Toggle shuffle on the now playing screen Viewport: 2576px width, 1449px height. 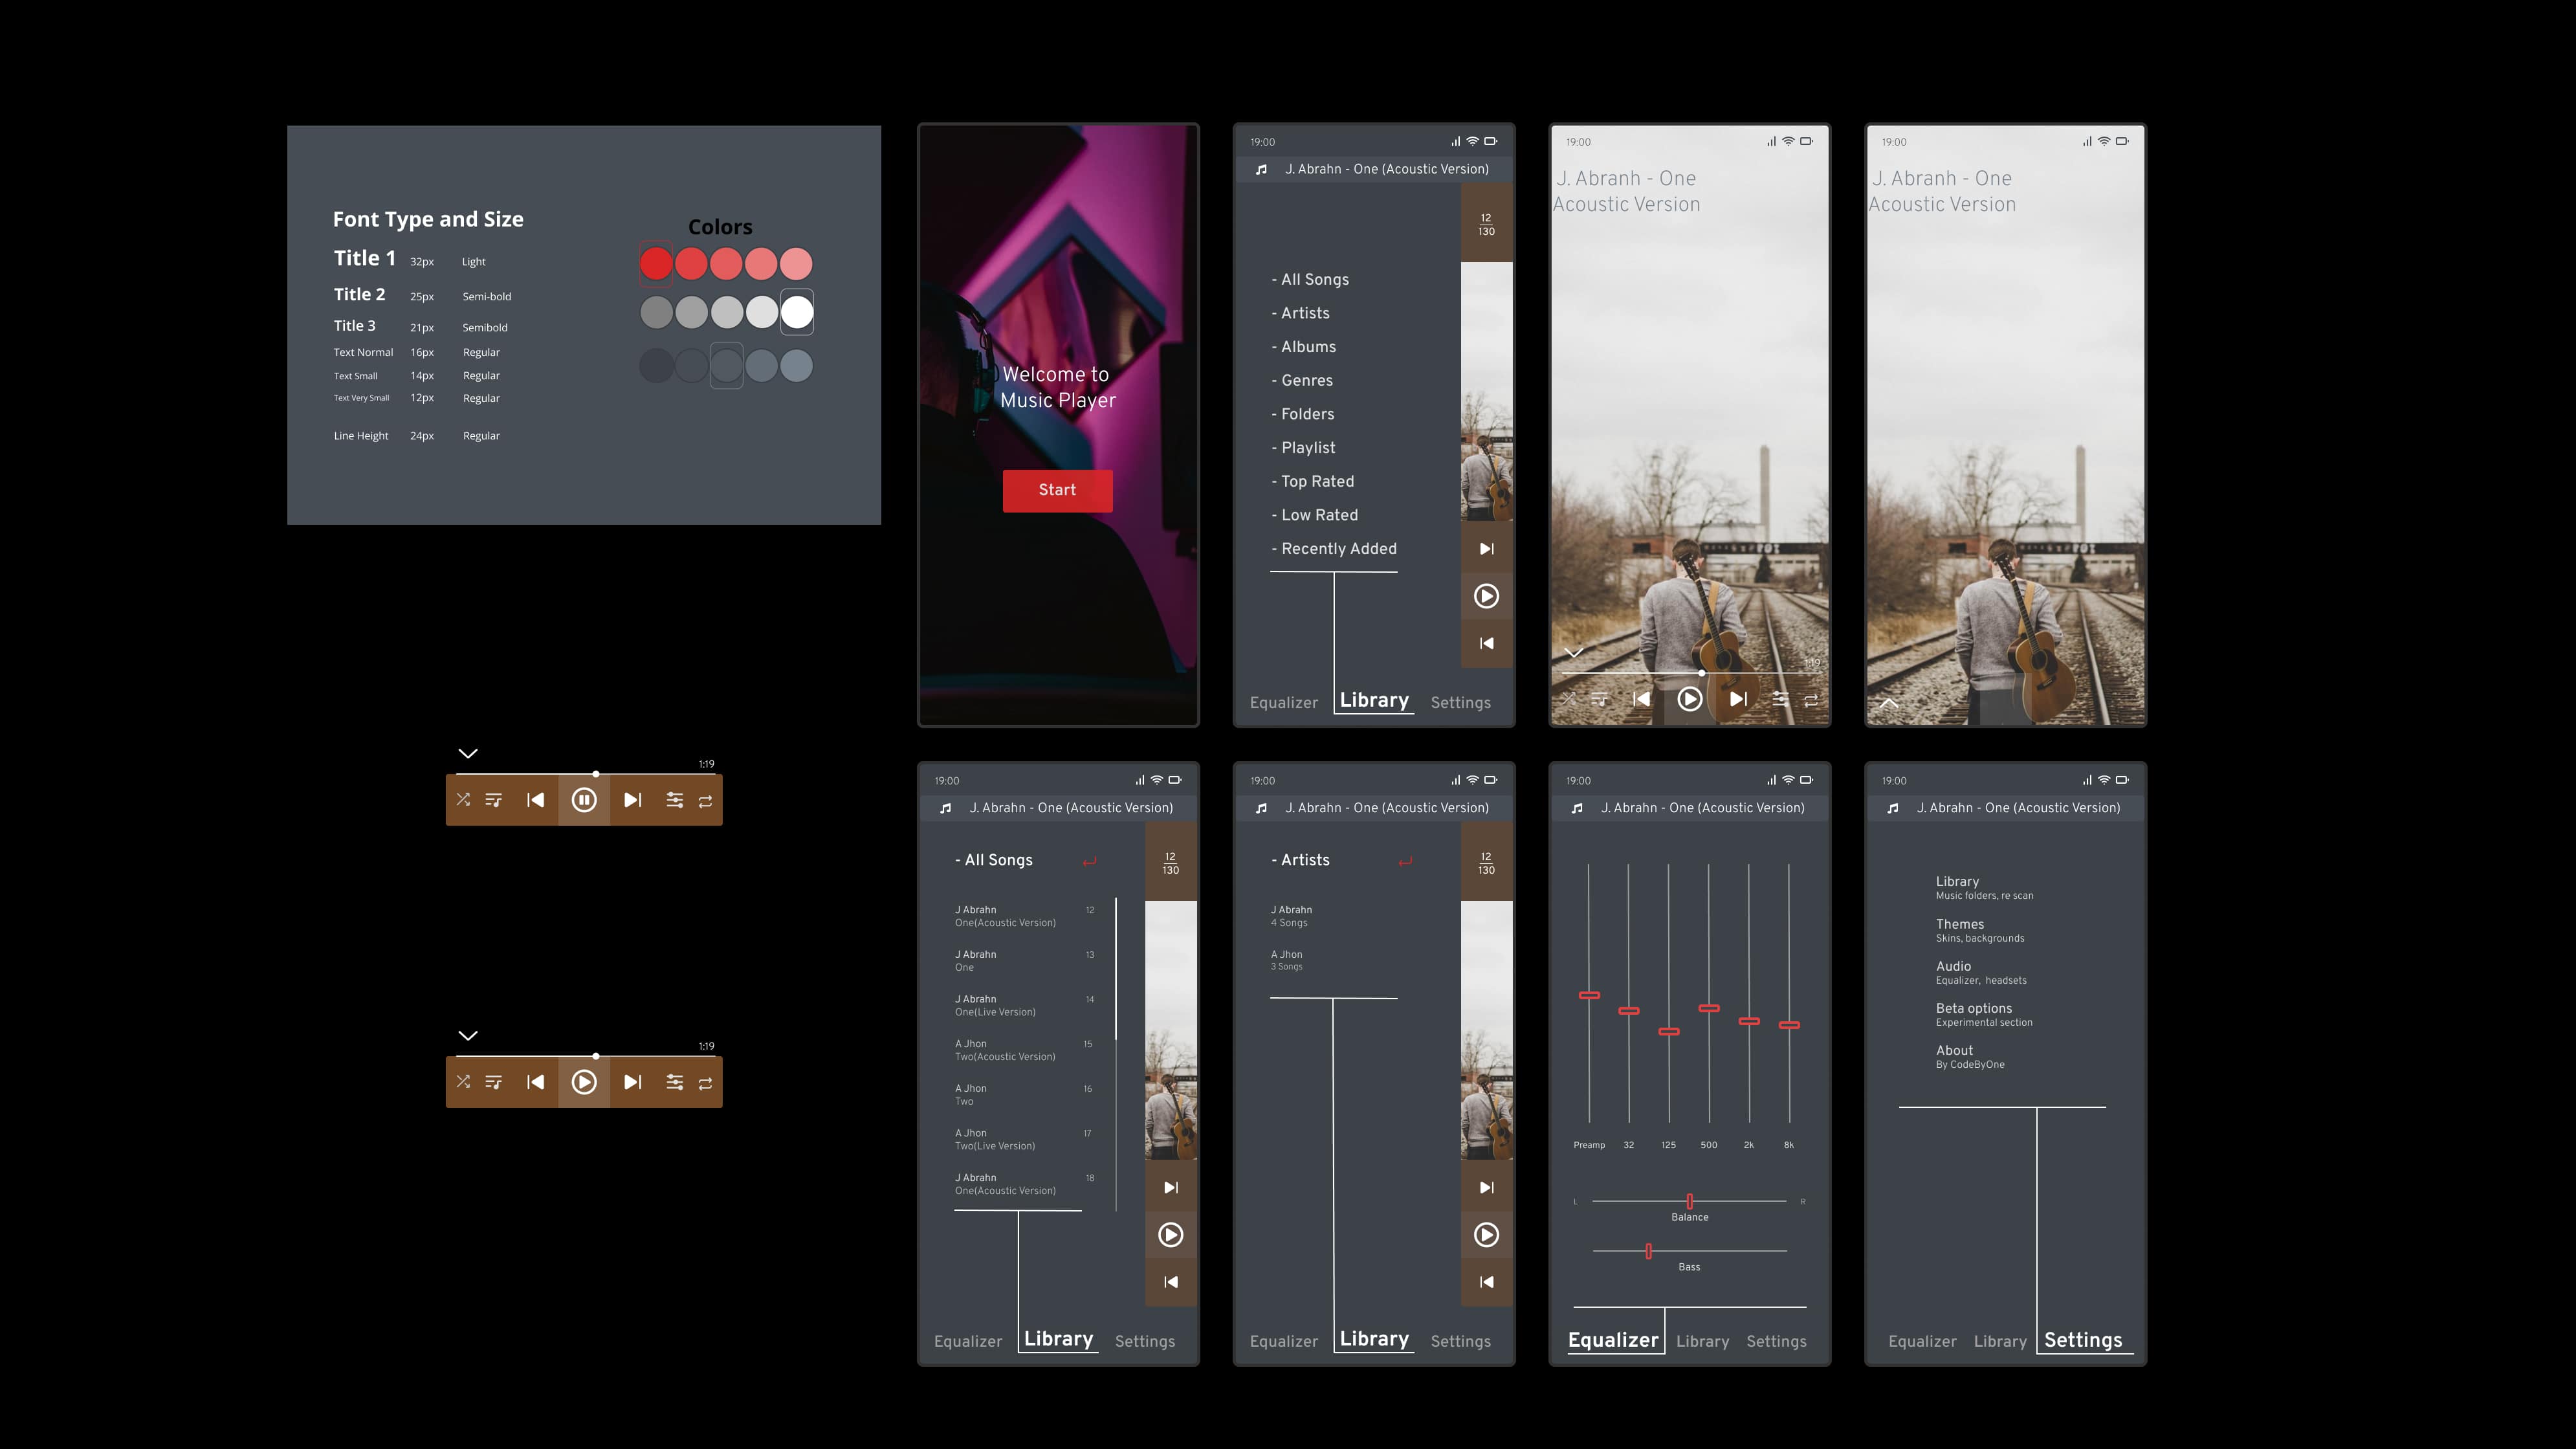point(1569,699)
